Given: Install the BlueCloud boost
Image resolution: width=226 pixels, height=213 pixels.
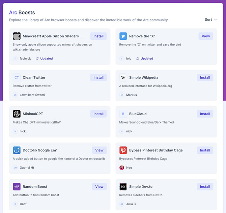Looking at the screenshot, I should (x=205, y=114).
